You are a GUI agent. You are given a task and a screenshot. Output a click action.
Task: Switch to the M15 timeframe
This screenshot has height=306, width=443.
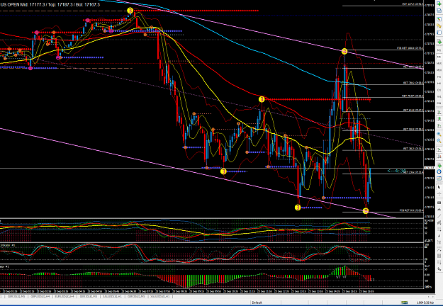[x=439, y=63]
